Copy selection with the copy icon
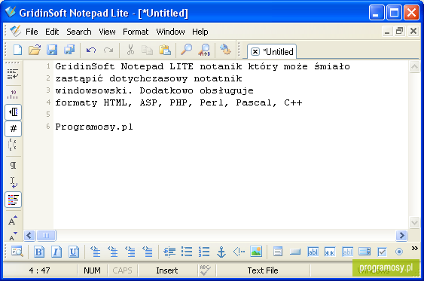 click(x=148, y=50)
